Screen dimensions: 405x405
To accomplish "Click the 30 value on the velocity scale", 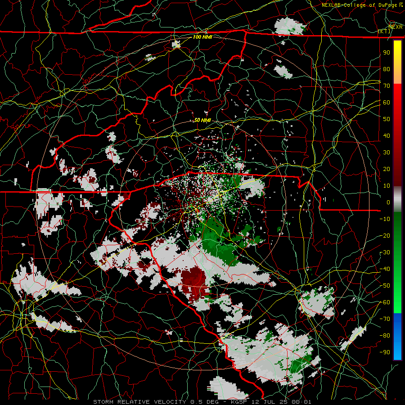I will pyautogui.click(x=387, y=153).
